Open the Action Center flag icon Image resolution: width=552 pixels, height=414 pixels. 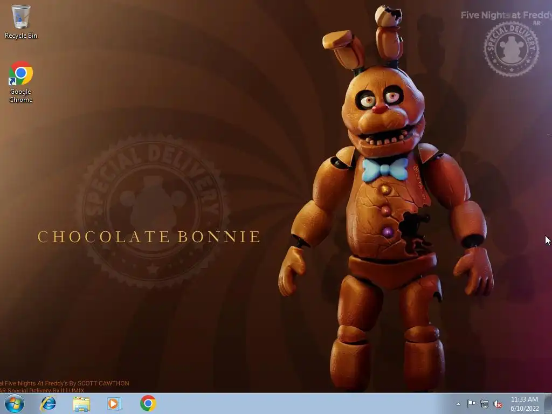pos(471,404)
